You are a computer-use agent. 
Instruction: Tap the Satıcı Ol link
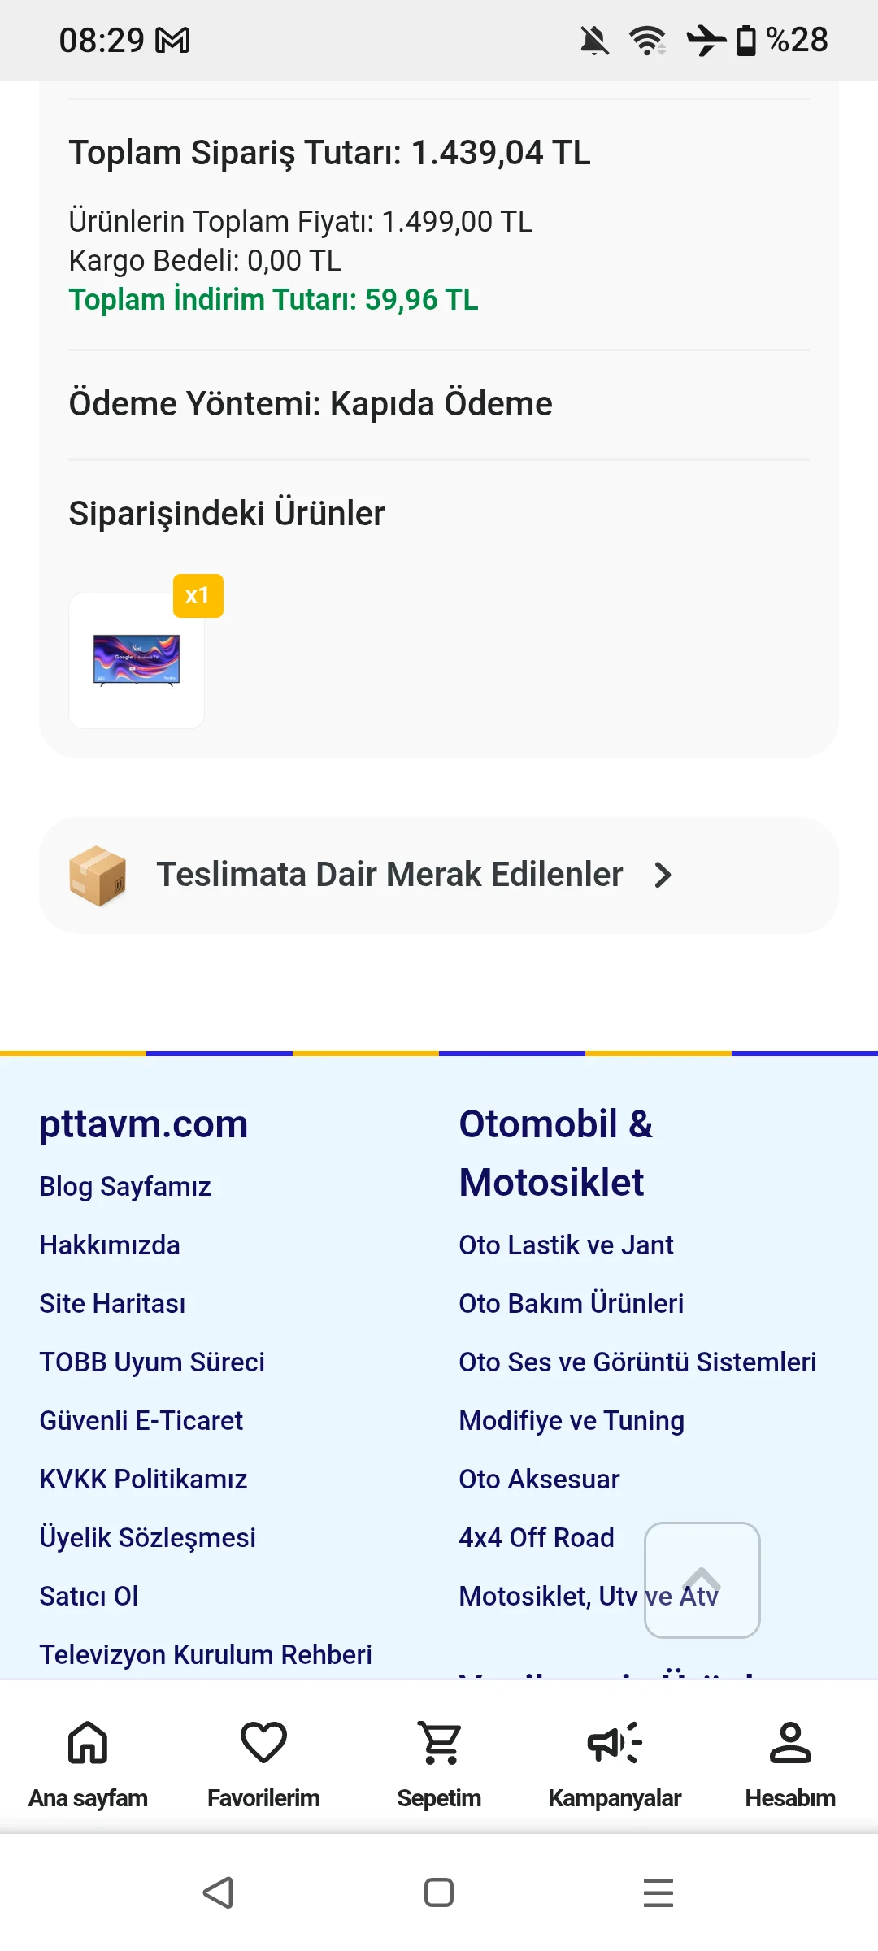(x=89, y=1597)
